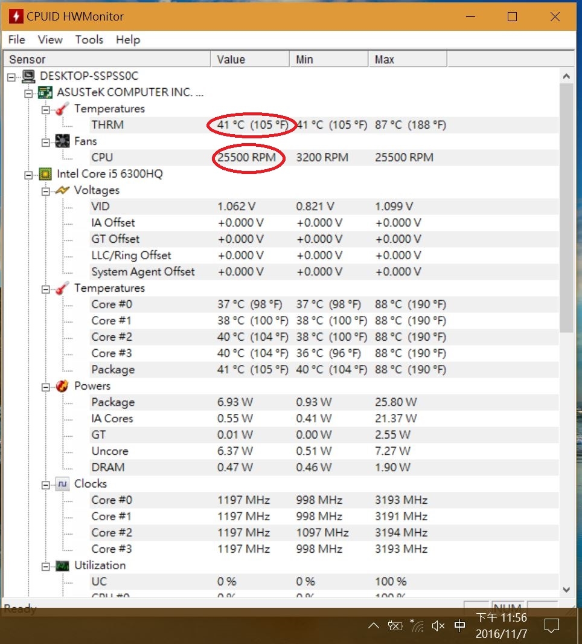The image size is (582, 644).
Task: Click the 25.80 W maximum package power
Action: (x=396, y=402)
